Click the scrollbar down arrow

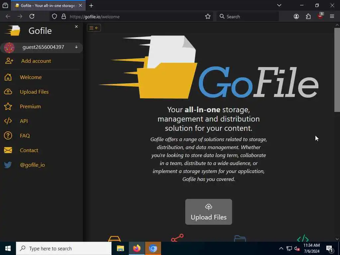click(x=337, y=239)
